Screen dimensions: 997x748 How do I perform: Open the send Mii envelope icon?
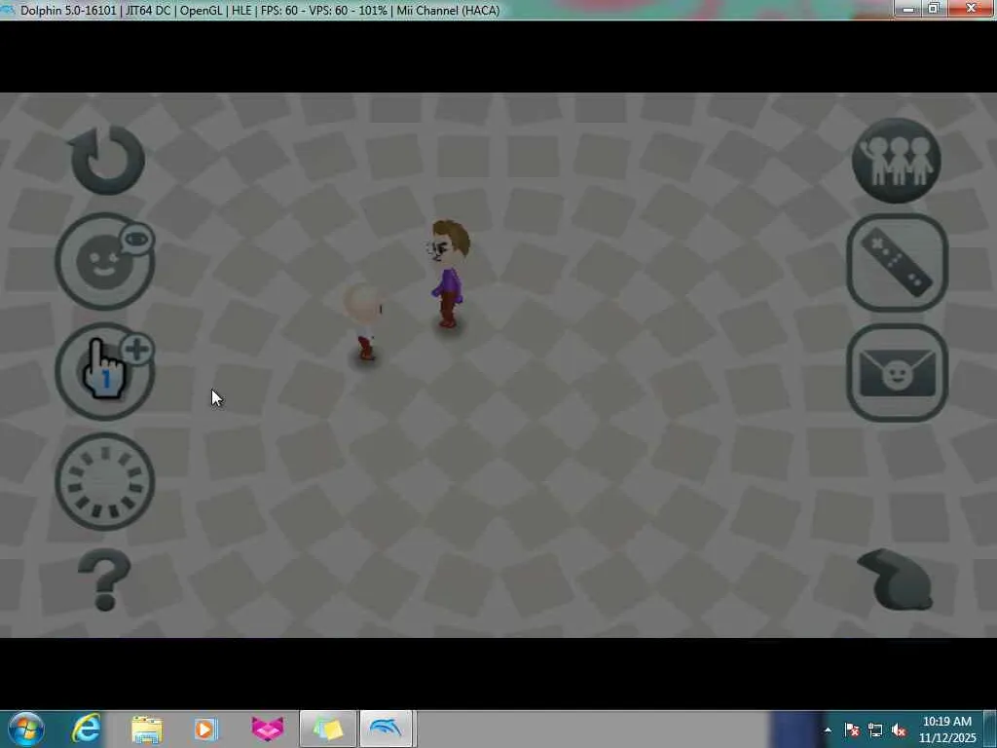pyautogui.click(x=897, y=373)
